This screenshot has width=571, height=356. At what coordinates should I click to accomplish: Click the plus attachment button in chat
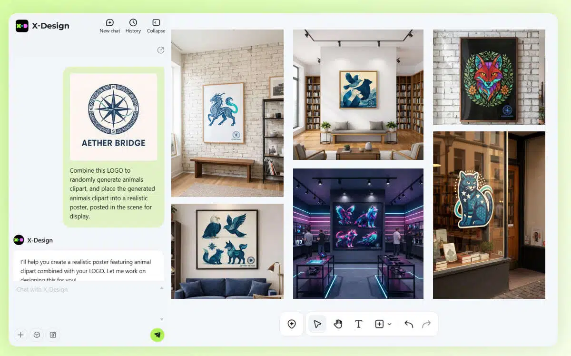[20, 335]
